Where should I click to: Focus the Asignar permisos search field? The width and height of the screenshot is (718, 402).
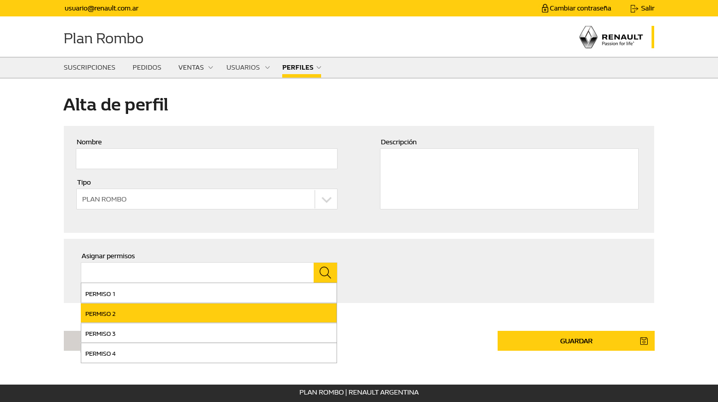click(x=197, y=273)
